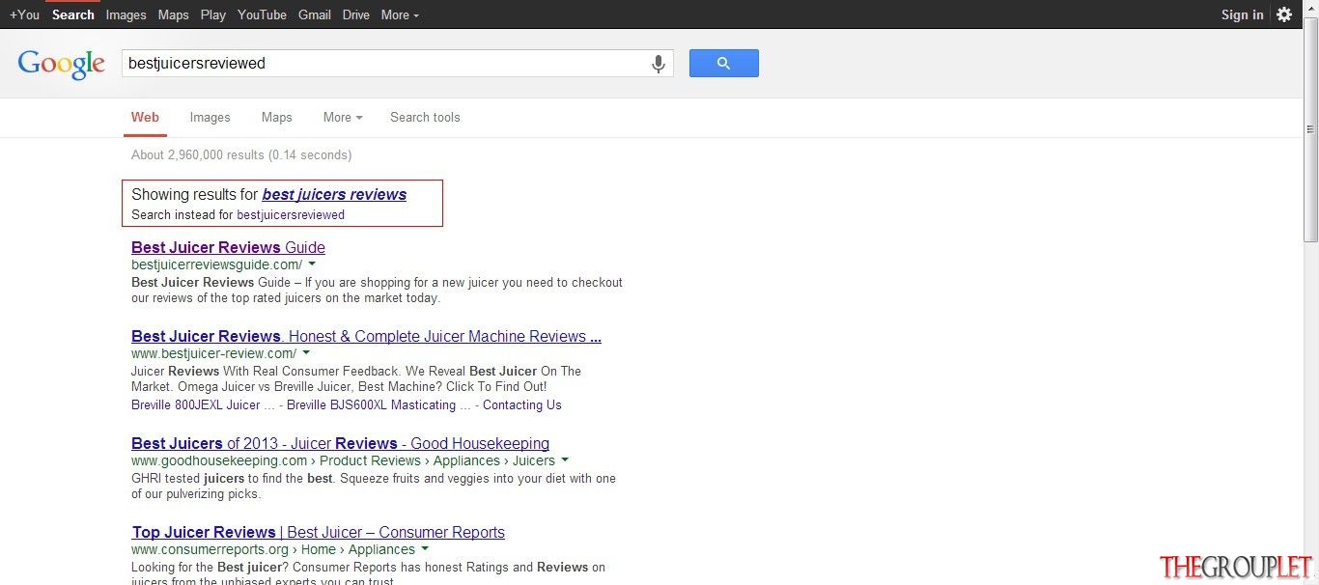Click the green www.bestjuicer-review.com URL text
1319x585 pixels.
coord(213,353)
